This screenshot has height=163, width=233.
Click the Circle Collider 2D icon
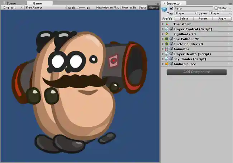pyautogui.click(x=167, y=44)
